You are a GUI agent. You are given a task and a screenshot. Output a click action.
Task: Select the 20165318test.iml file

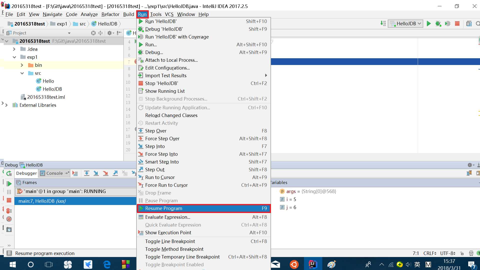pyautogui.click(x=43, y=97)
